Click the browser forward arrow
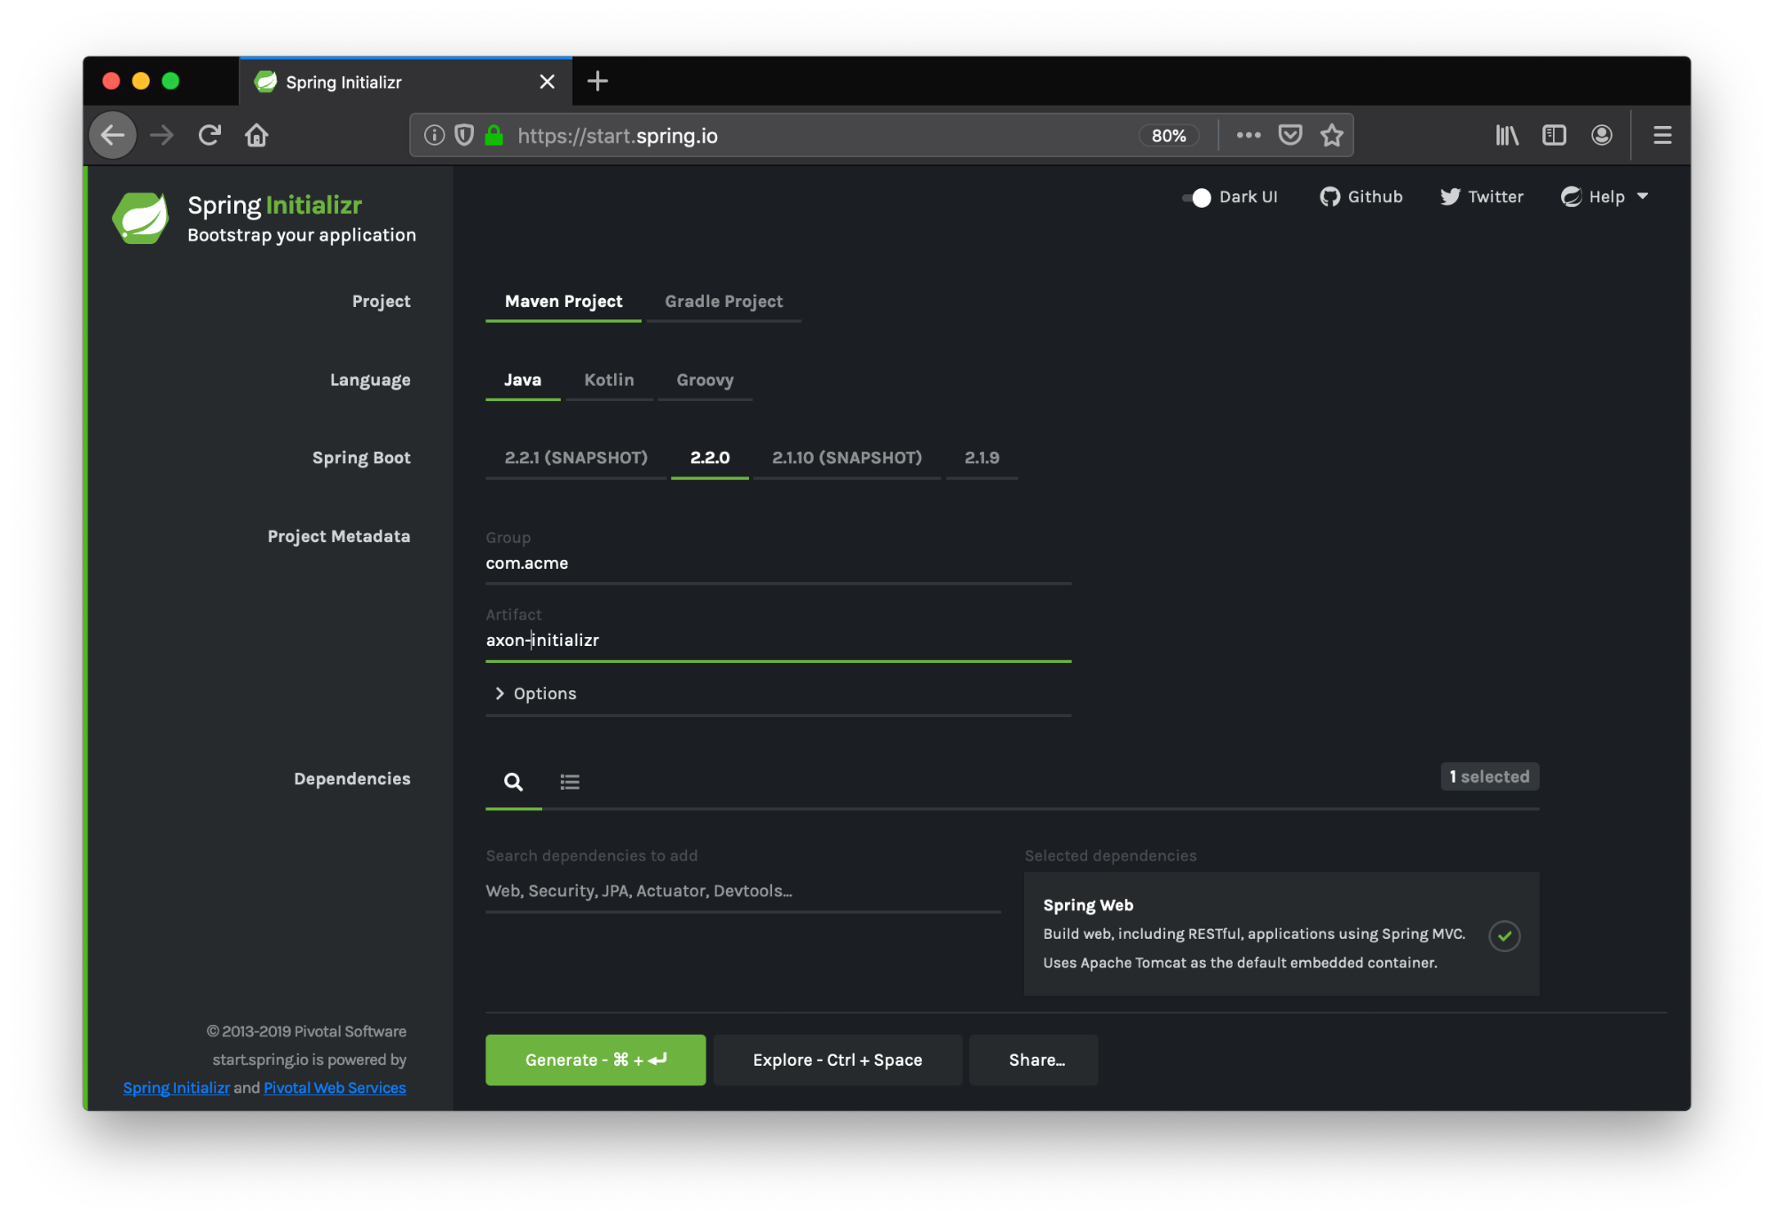Viewport: 1774px width, 1221px height. point(162,135)
